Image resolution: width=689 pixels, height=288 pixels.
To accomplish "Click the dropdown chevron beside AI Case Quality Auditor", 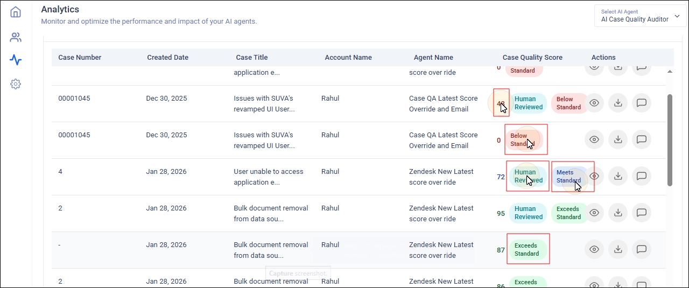I will [677, 16].
